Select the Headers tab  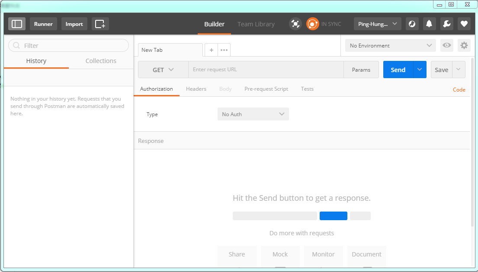tap(196, 89)
